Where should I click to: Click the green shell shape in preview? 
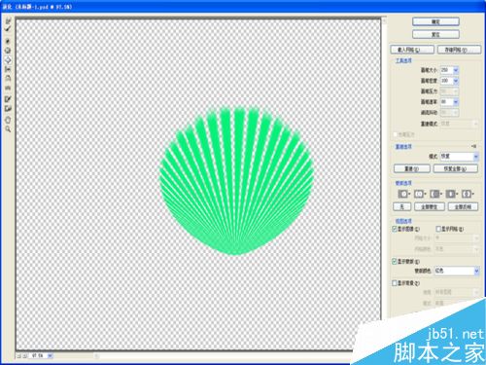pos(236,182)
